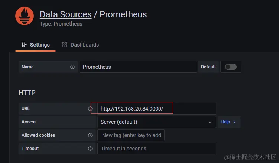Expand help via the Help arrow
Viewport: 279px width, 163px height.
234,122
